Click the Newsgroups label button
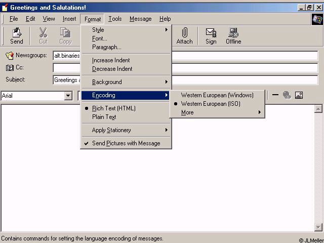324x243 pixels. [31, 55]
